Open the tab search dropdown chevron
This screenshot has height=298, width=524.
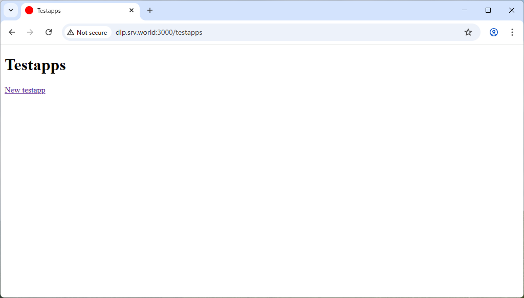pyautogui.click(x=11, y=10)
